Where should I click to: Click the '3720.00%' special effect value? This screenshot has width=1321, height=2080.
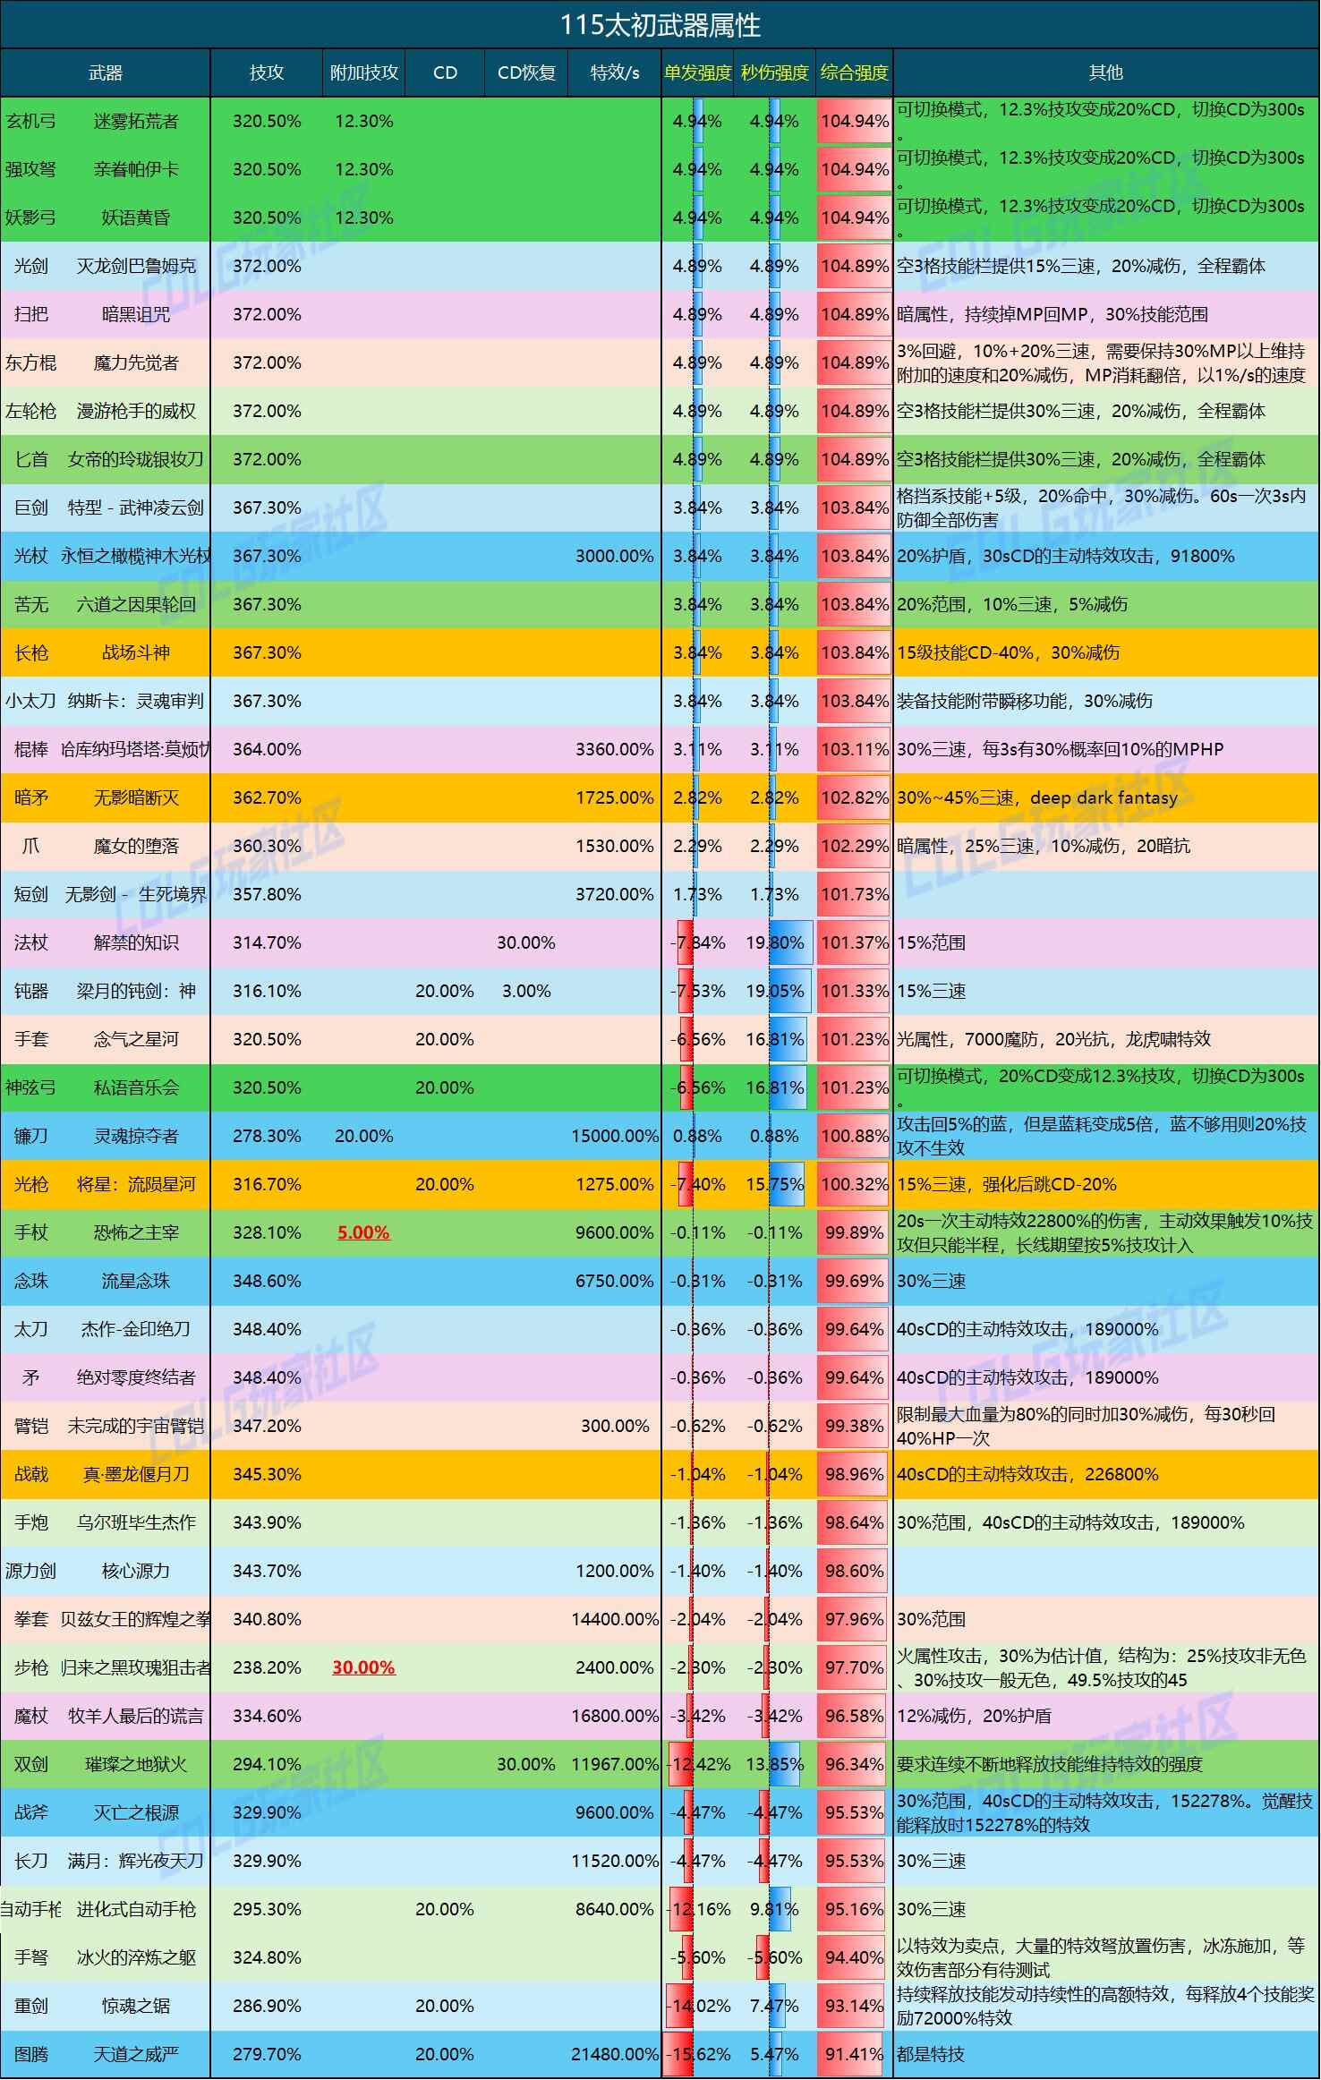click(x=615, y=894)
